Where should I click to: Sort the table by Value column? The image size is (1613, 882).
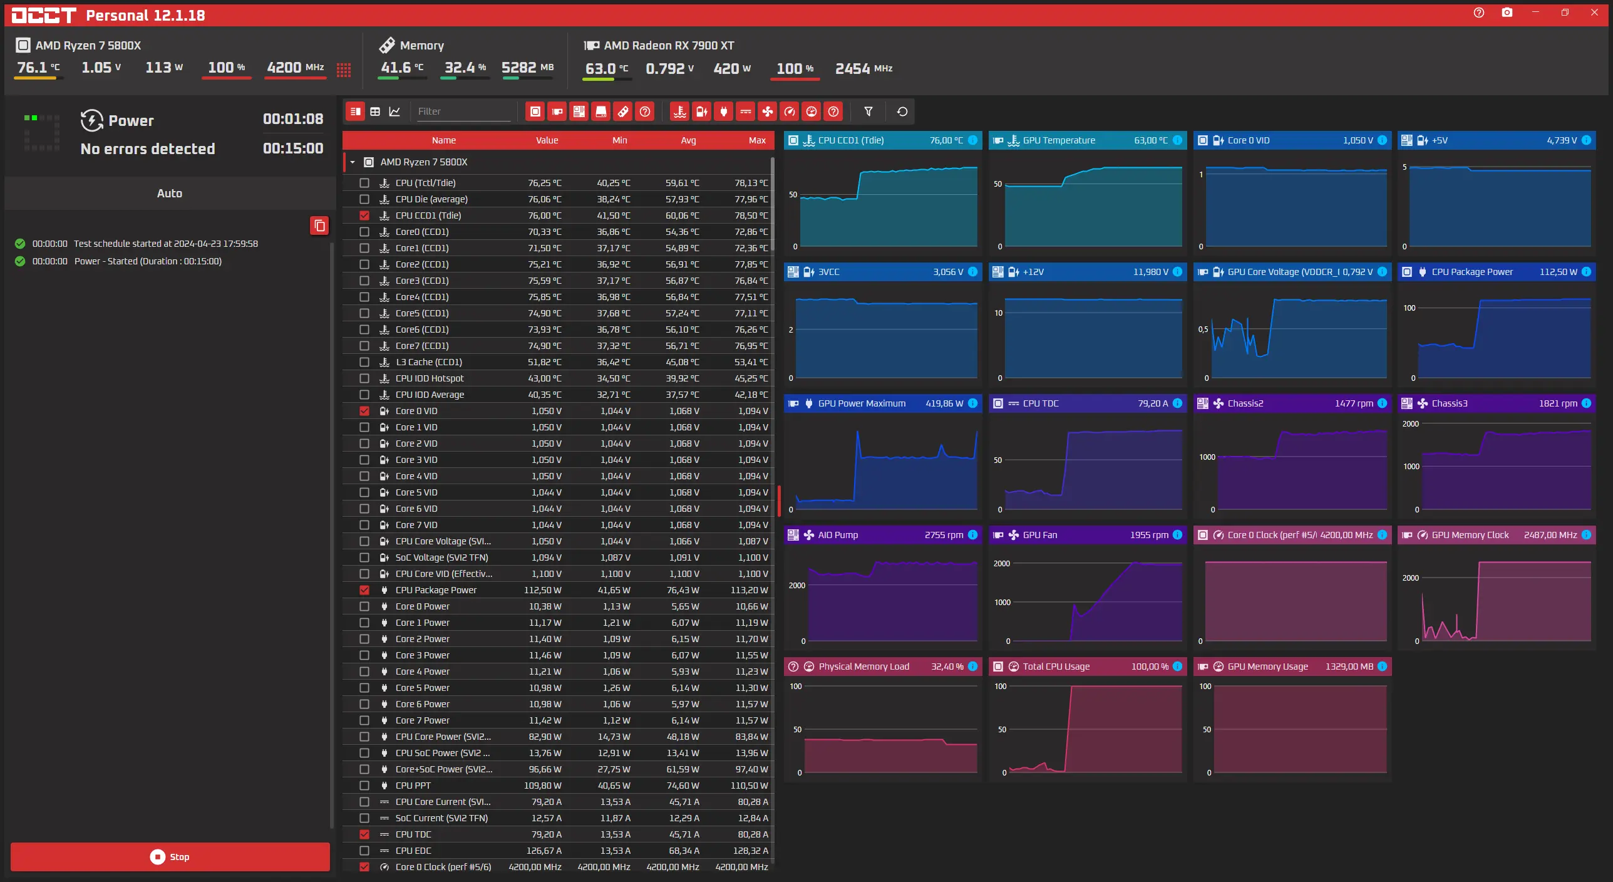click(547, 140)
